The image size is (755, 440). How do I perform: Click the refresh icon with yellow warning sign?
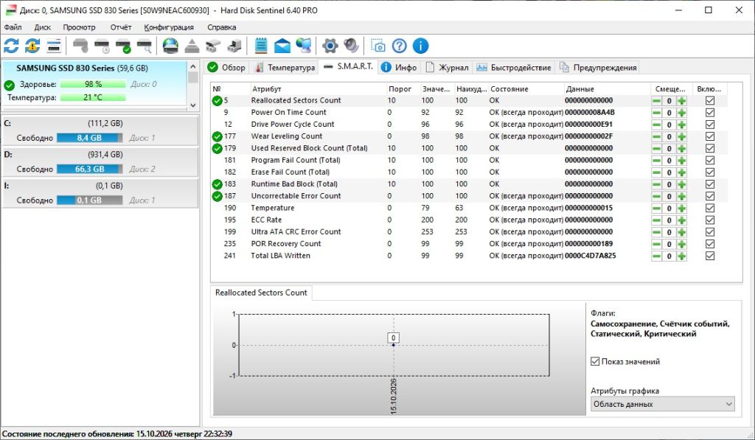[32, 46]
